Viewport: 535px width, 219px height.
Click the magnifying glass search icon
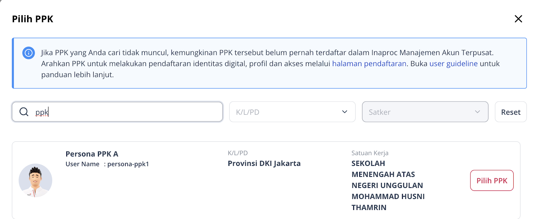click(x=24, y=112)
